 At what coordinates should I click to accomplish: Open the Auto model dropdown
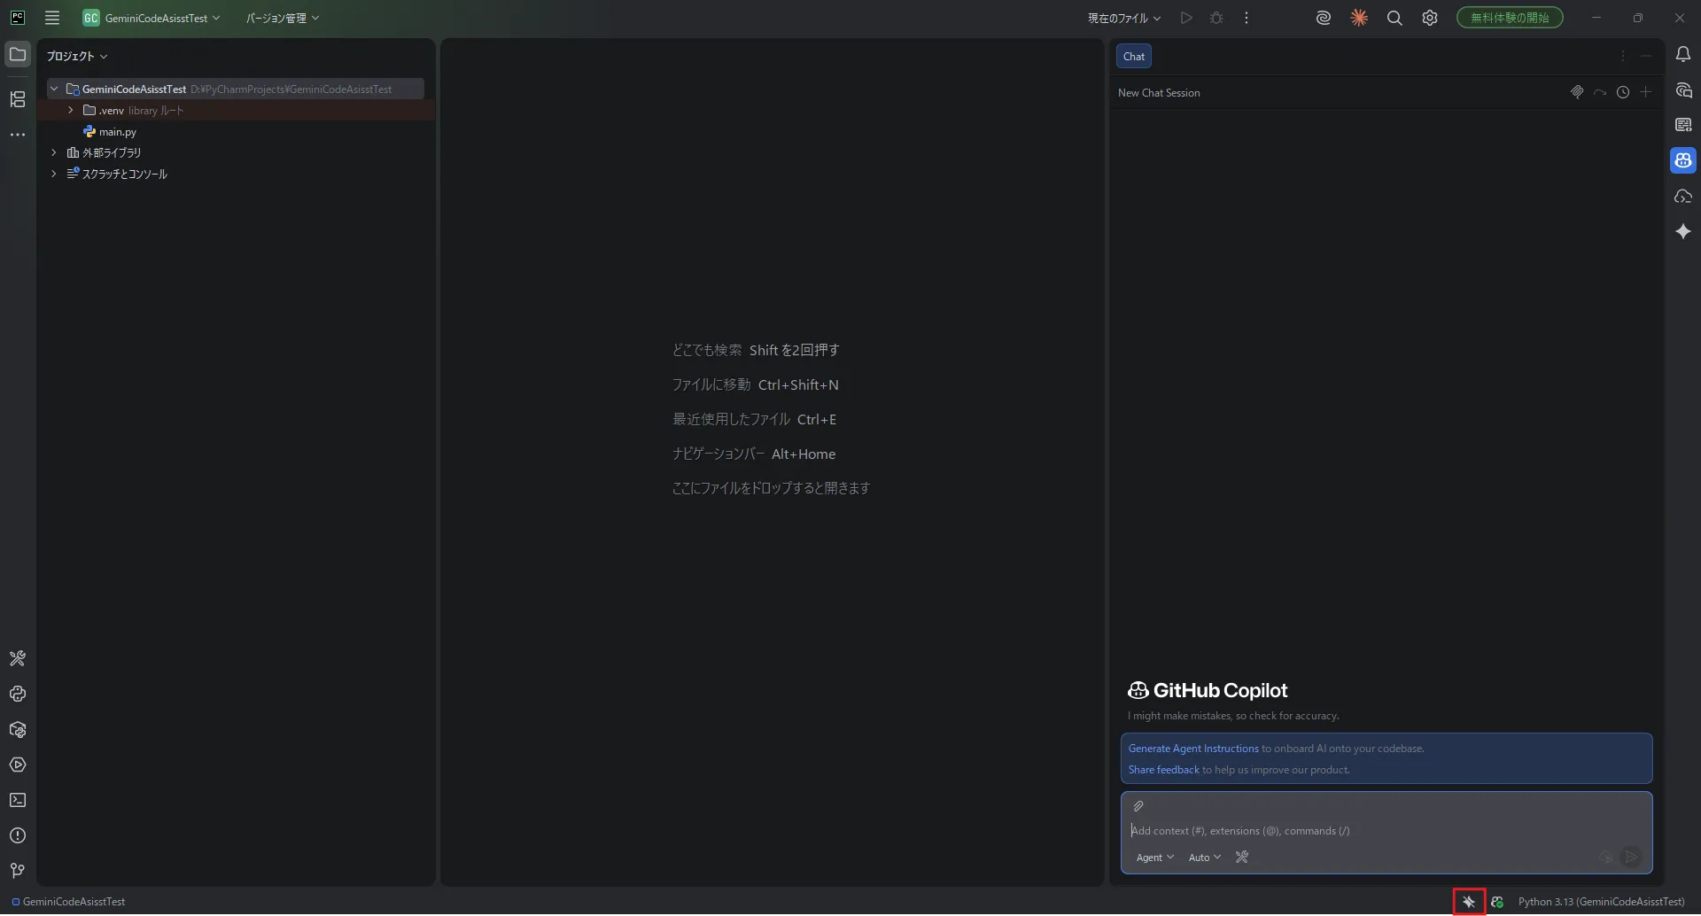click(x=1205, y=858)
